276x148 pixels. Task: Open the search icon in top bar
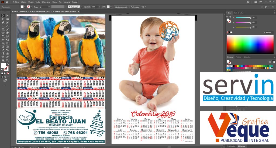[248, 2]
